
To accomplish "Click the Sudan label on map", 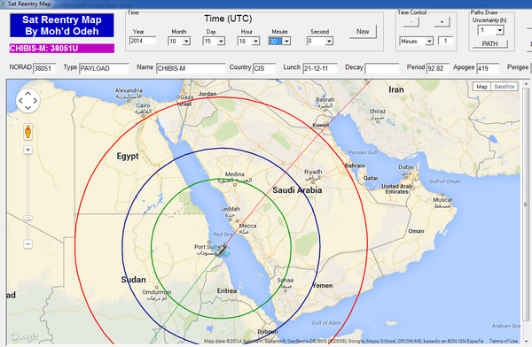I will coord(133,280).
